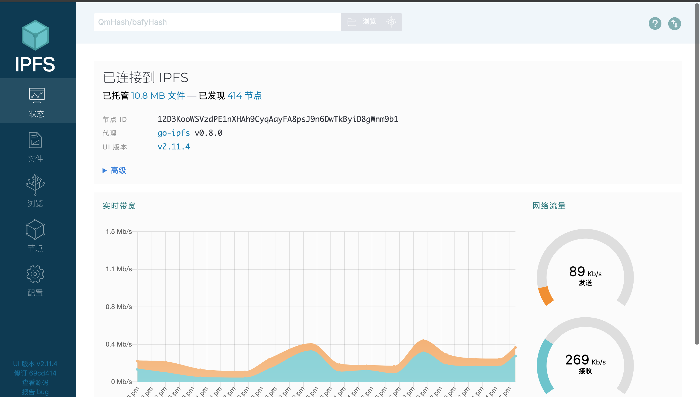Click the 1.5 Mb/s axis label
The image size is (700, 397).
coord(119,231)
